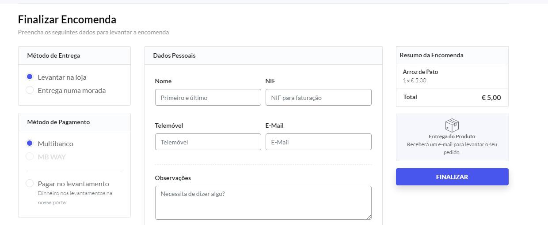
Task: Click the package box delivery icon
Action: pyautogui.click(x=452, y=125)
